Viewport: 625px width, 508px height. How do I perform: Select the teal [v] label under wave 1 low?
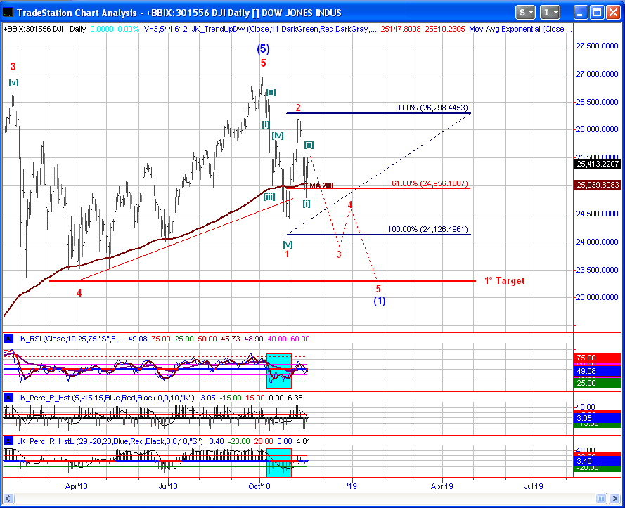288,245
